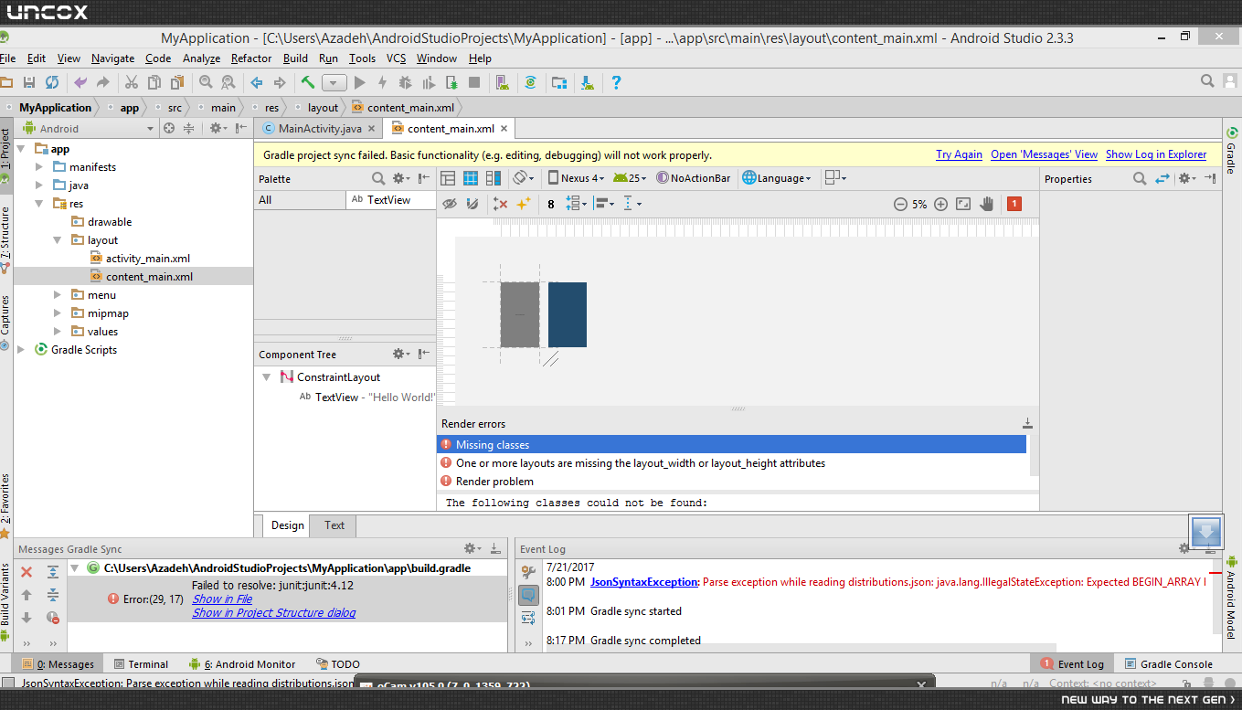Open the Refactor menu
This screenshot has height=710, width=1242.
[x=251, y=58]
